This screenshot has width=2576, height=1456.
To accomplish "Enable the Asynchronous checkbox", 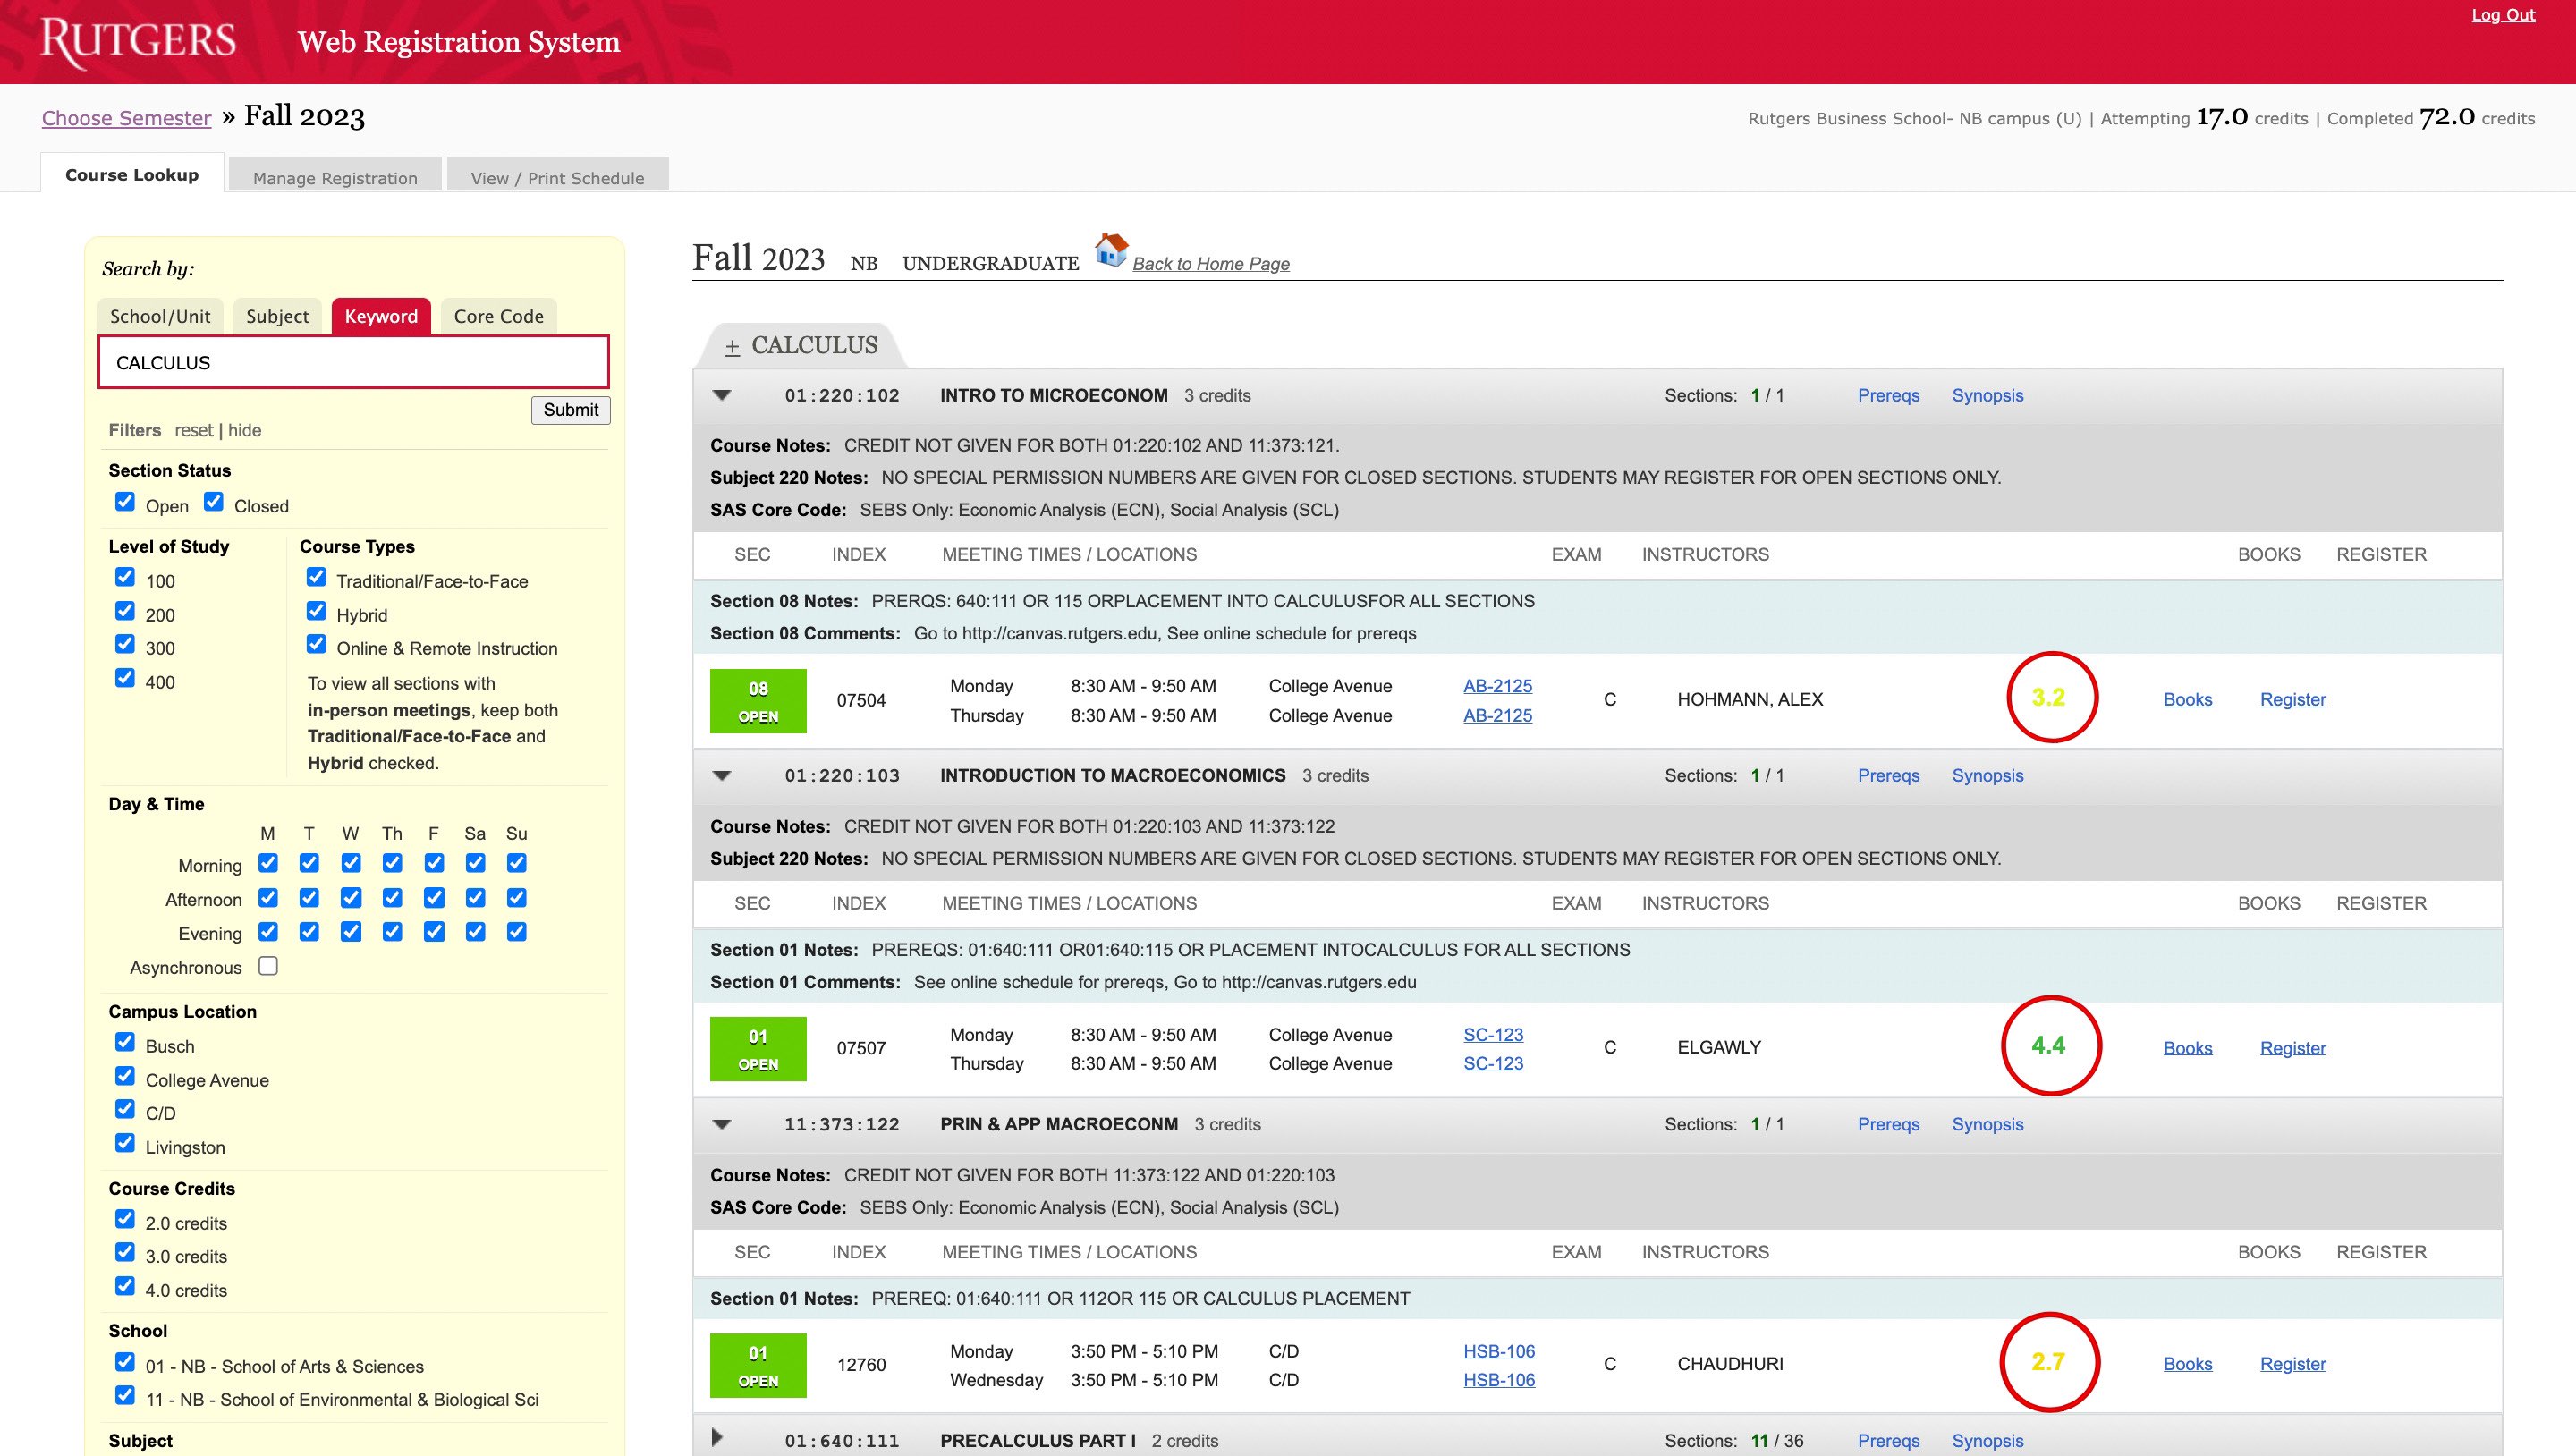I will (x=268, y=966).
